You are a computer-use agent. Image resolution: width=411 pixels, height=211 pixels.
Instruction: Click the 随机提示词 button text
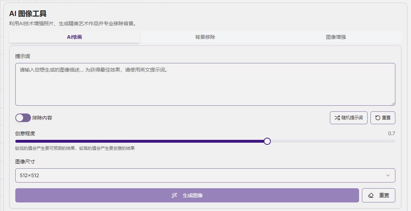tap(352, 118)
